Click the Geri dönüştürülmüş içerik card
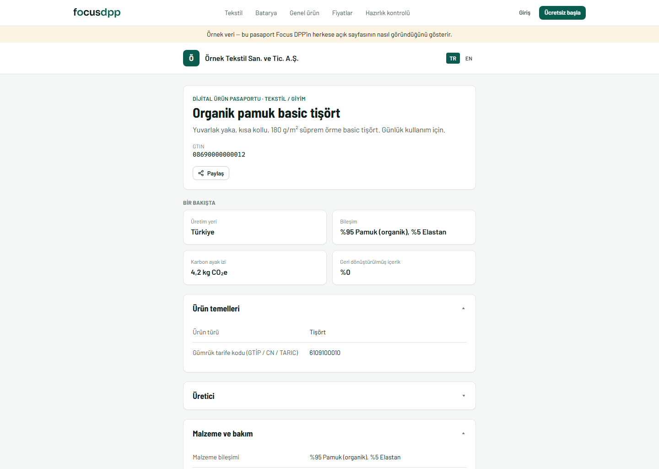This screenshot has height=469, width=659. (404, 267)
